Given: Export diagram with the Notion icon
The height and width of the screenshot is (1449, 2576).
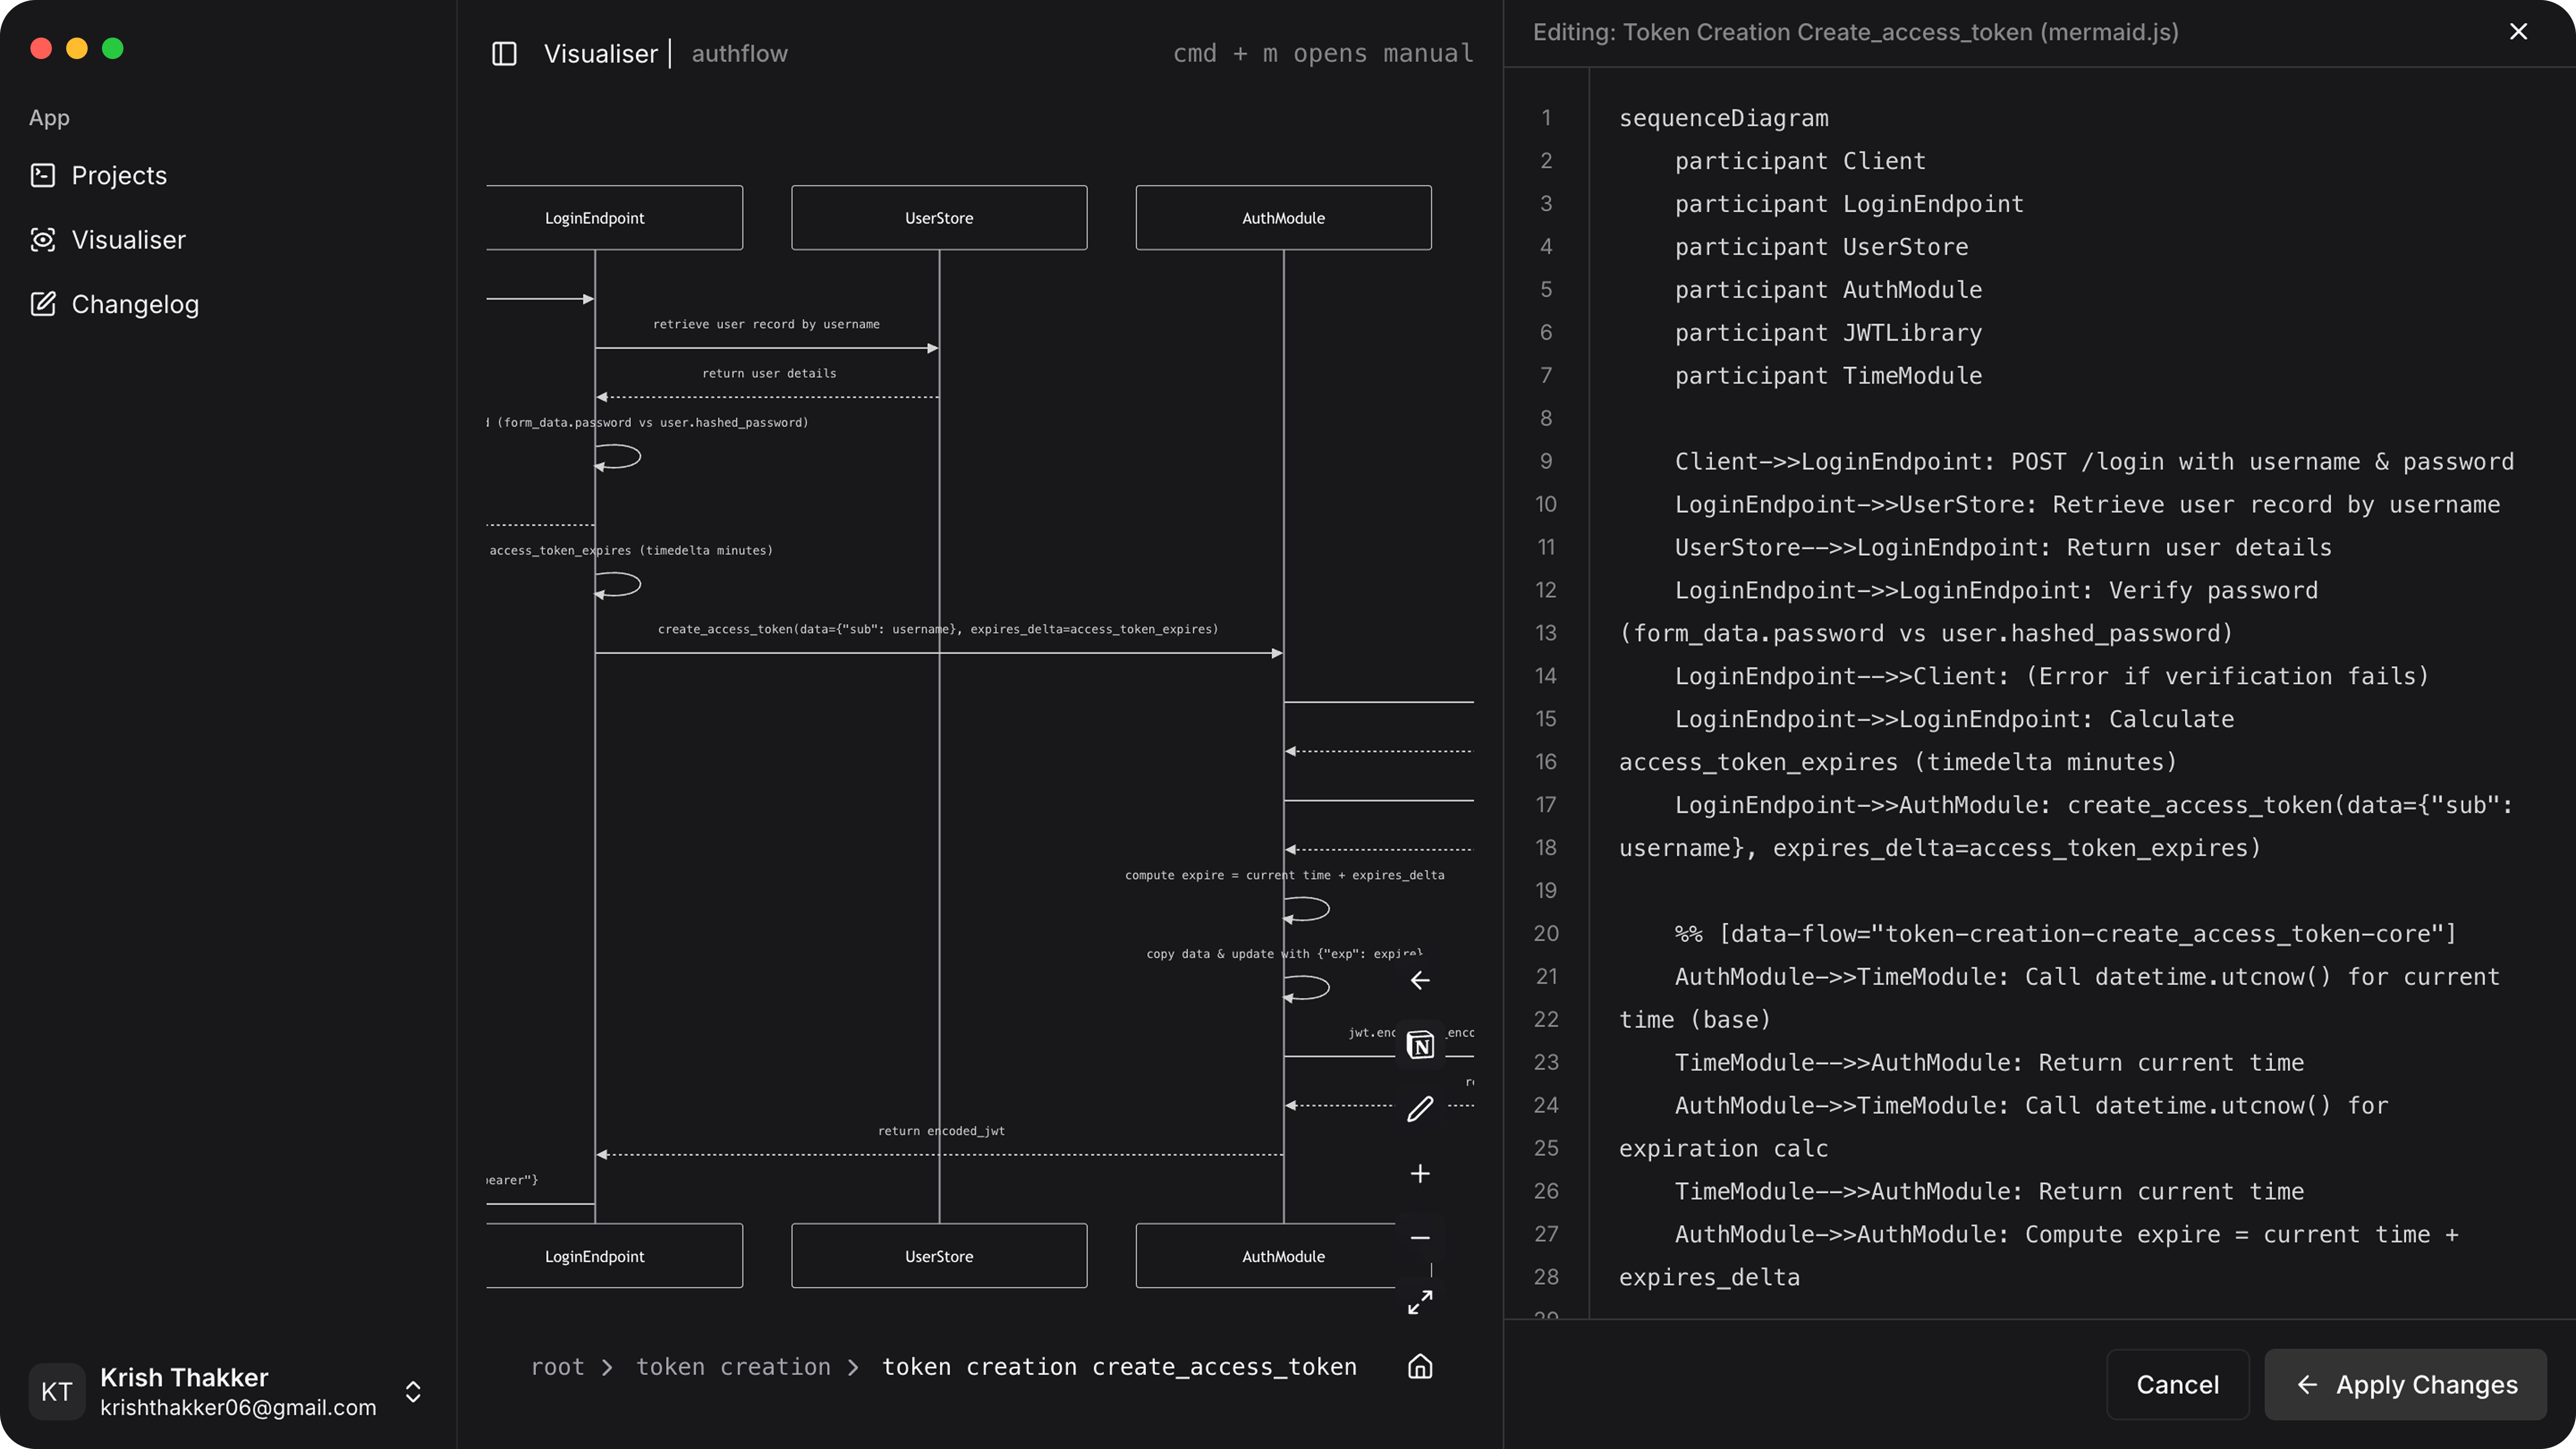Looking at the screenshot, I should (1420, 1045).
